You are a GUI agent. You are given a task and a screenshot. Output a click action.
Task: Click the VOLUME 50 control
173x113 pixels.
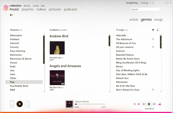pyautogui.click(x=149, y=109)
